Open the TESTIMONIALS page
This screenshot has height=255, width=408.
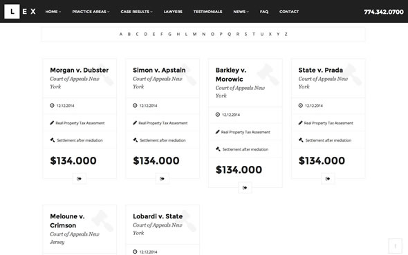(208, 12)
